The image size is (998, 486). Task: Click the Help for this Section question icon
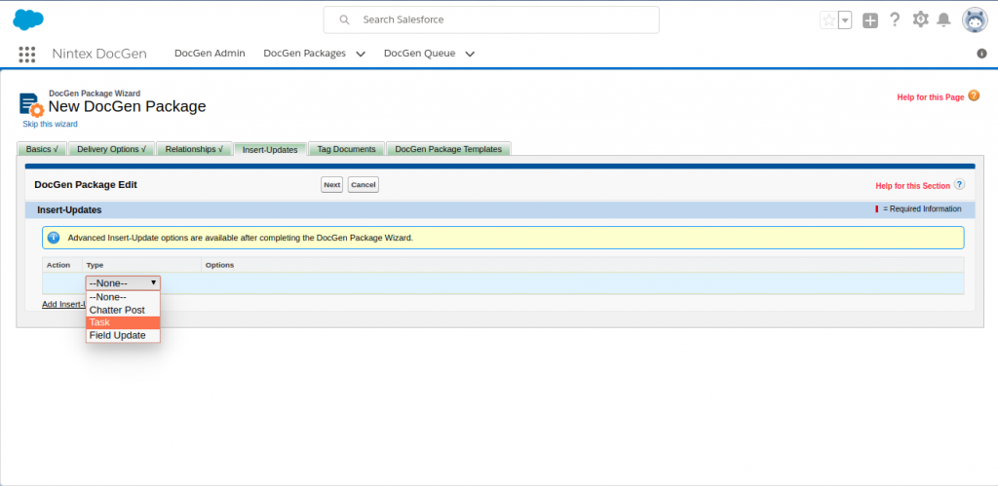click(959, 185)
